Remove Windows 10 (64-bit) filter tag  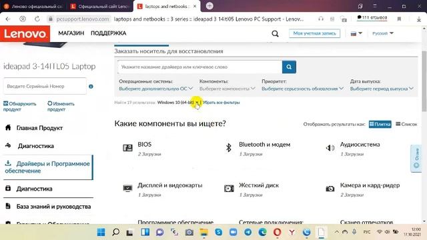point(197,103)
